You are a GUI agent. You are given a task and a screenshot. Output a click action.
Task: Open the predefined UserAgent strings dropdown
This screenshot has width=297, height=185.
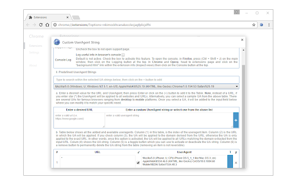(146, 86)
